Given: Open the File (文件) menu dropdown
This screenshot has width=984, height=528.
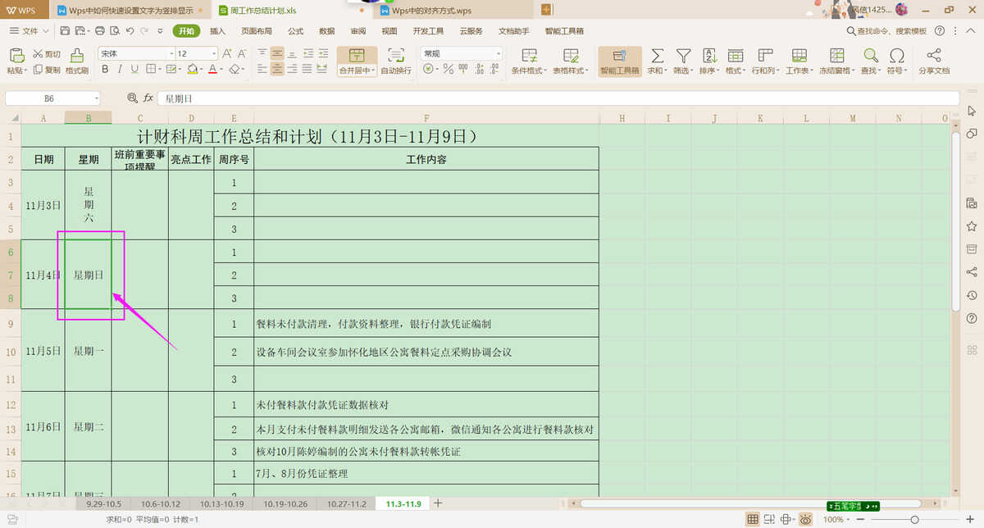Looking at the screenshot, I should click(30, 30).
